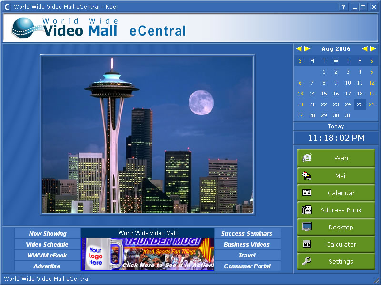Click the Address Book icon
Screen dimensions: 381x285
click(x=307, y=210)
